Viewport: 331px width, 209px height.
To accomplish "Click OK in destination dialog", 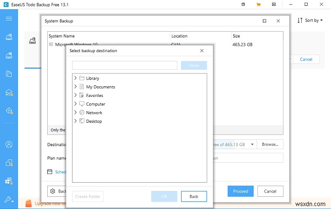I will click(164, 196).
